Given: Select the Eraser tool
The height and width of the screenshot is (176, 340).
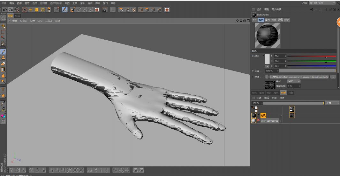Looking at the screenshot, I should (3, 64).
